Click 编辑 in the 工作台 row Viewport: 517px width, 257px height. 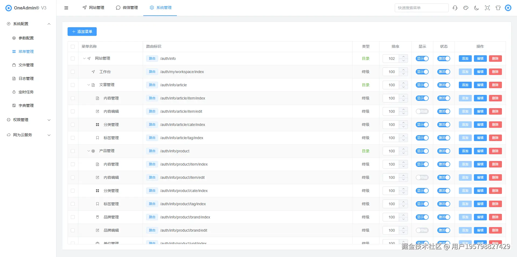pos(480,72)
